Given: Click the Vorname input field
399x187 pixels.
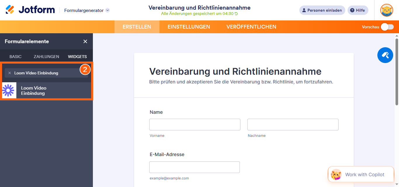Looking at the screenshot, I should [195, 124].
